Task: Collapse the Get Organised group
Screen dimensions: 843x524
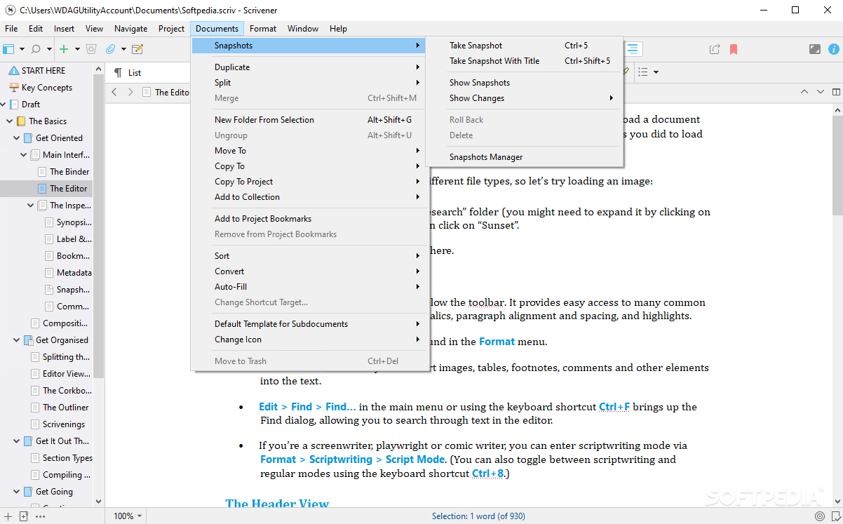Action: pyautogui.click(x=17, y=340)
